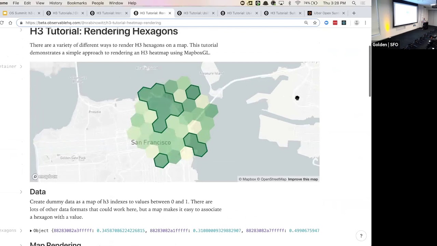This screenshot has width=437, height=246.
Task: Click the menu bar clock Thu 3:28 PM
Action: [x=334, y=3]
